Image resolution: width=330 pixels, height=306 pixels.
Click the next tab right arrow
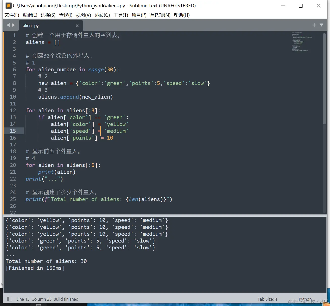13,25
